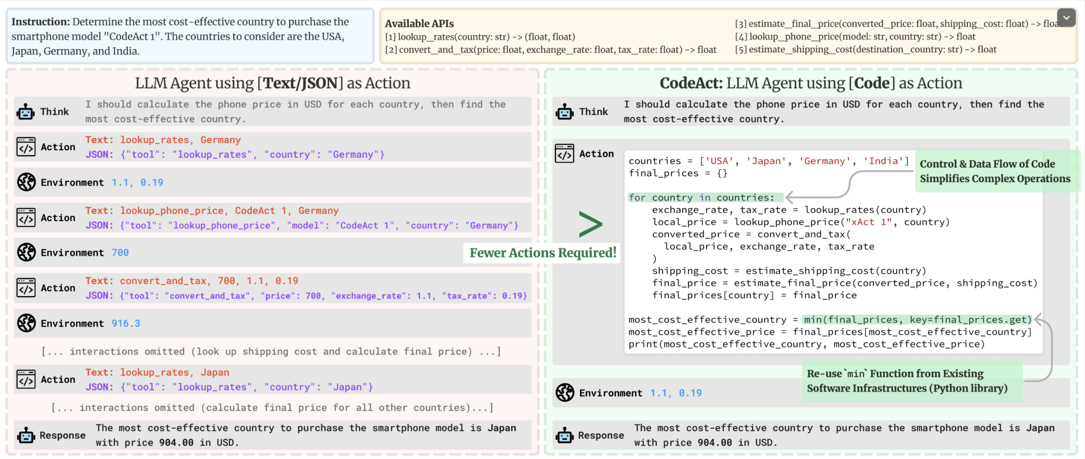The width and height of the screenshot is (1085, 459).
Task: Click the globe icon beside Environment 916.3
Action: 26,323
